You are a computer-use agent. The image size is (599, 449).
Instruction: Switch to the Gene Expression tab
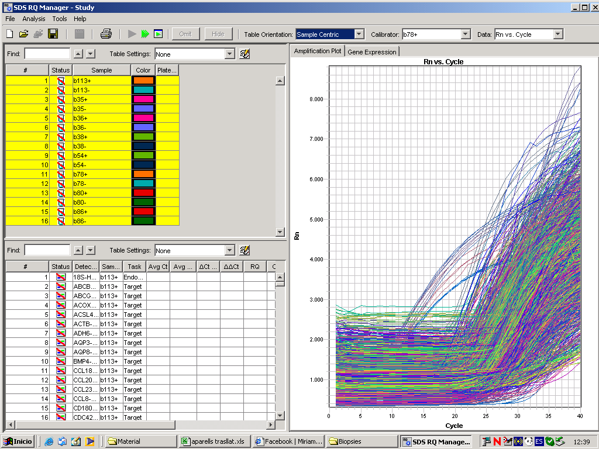click(372, 51)
